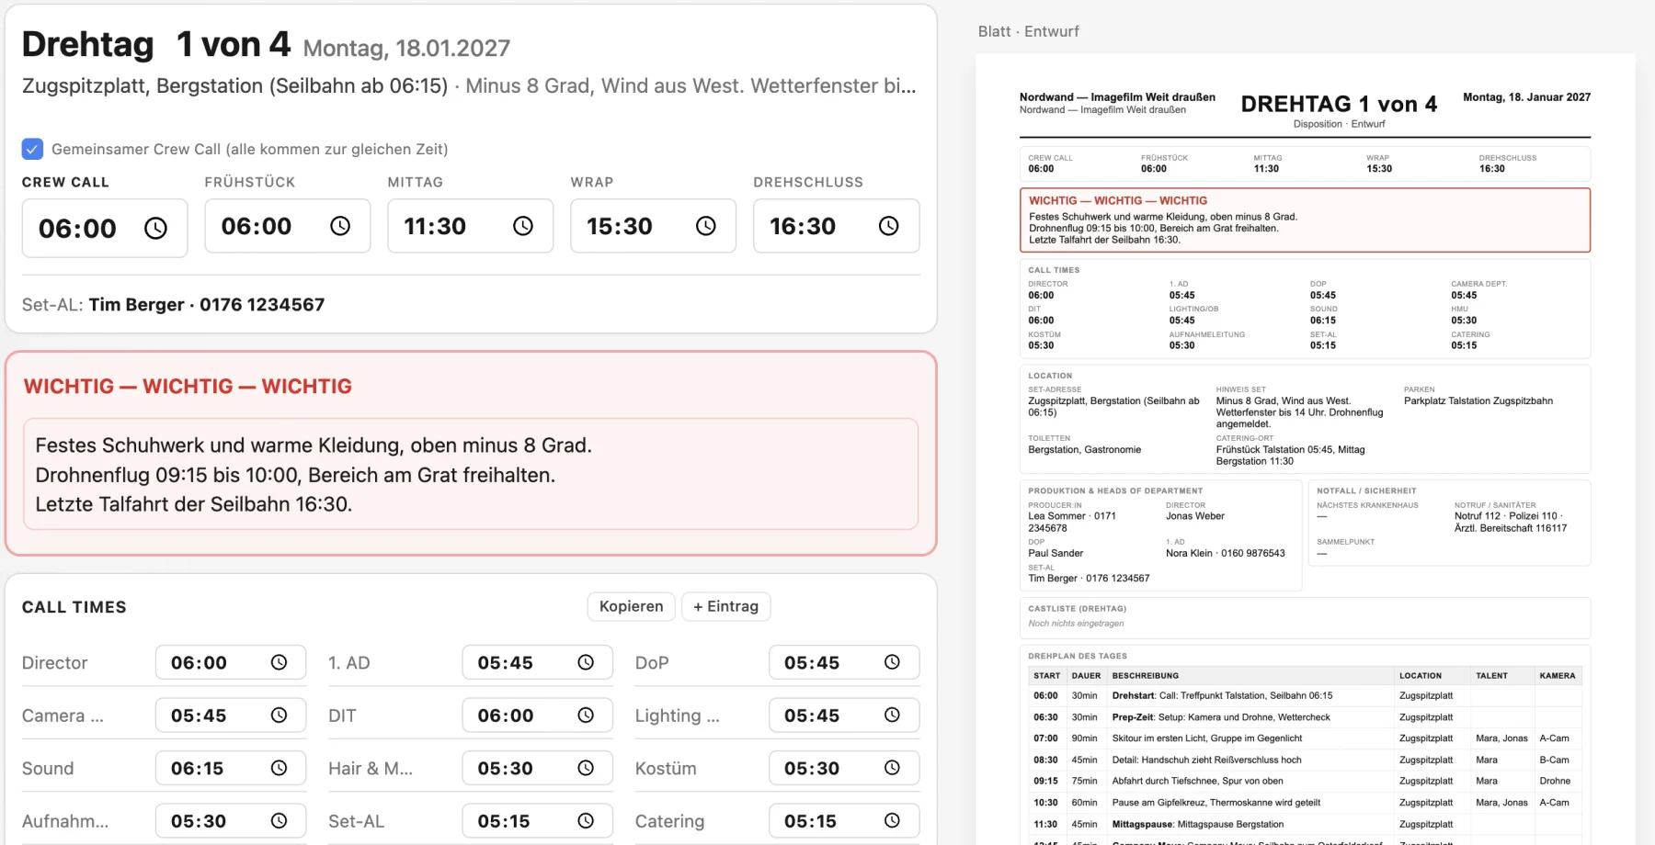Viewport: 1655px width, 845px height.
Task: Click clock icon in Kostüm call time
Action: tap(892, 768)
